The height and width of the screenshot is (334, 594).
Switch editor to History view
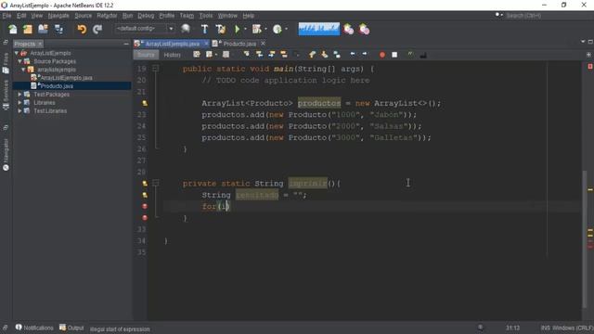[x=172, y=55]
